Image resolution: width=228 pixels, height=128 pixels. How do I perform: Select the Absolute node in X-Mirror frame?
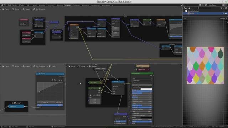tap(16, 106)
